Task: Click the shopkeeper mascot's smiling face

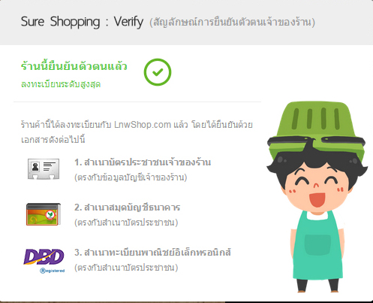Action: tap(317, 186)
